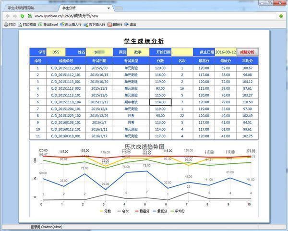Click lowest score 29.00 cell
Viewport: 288px width, 231px height.
pyautogui.click(x=226, y=88)
